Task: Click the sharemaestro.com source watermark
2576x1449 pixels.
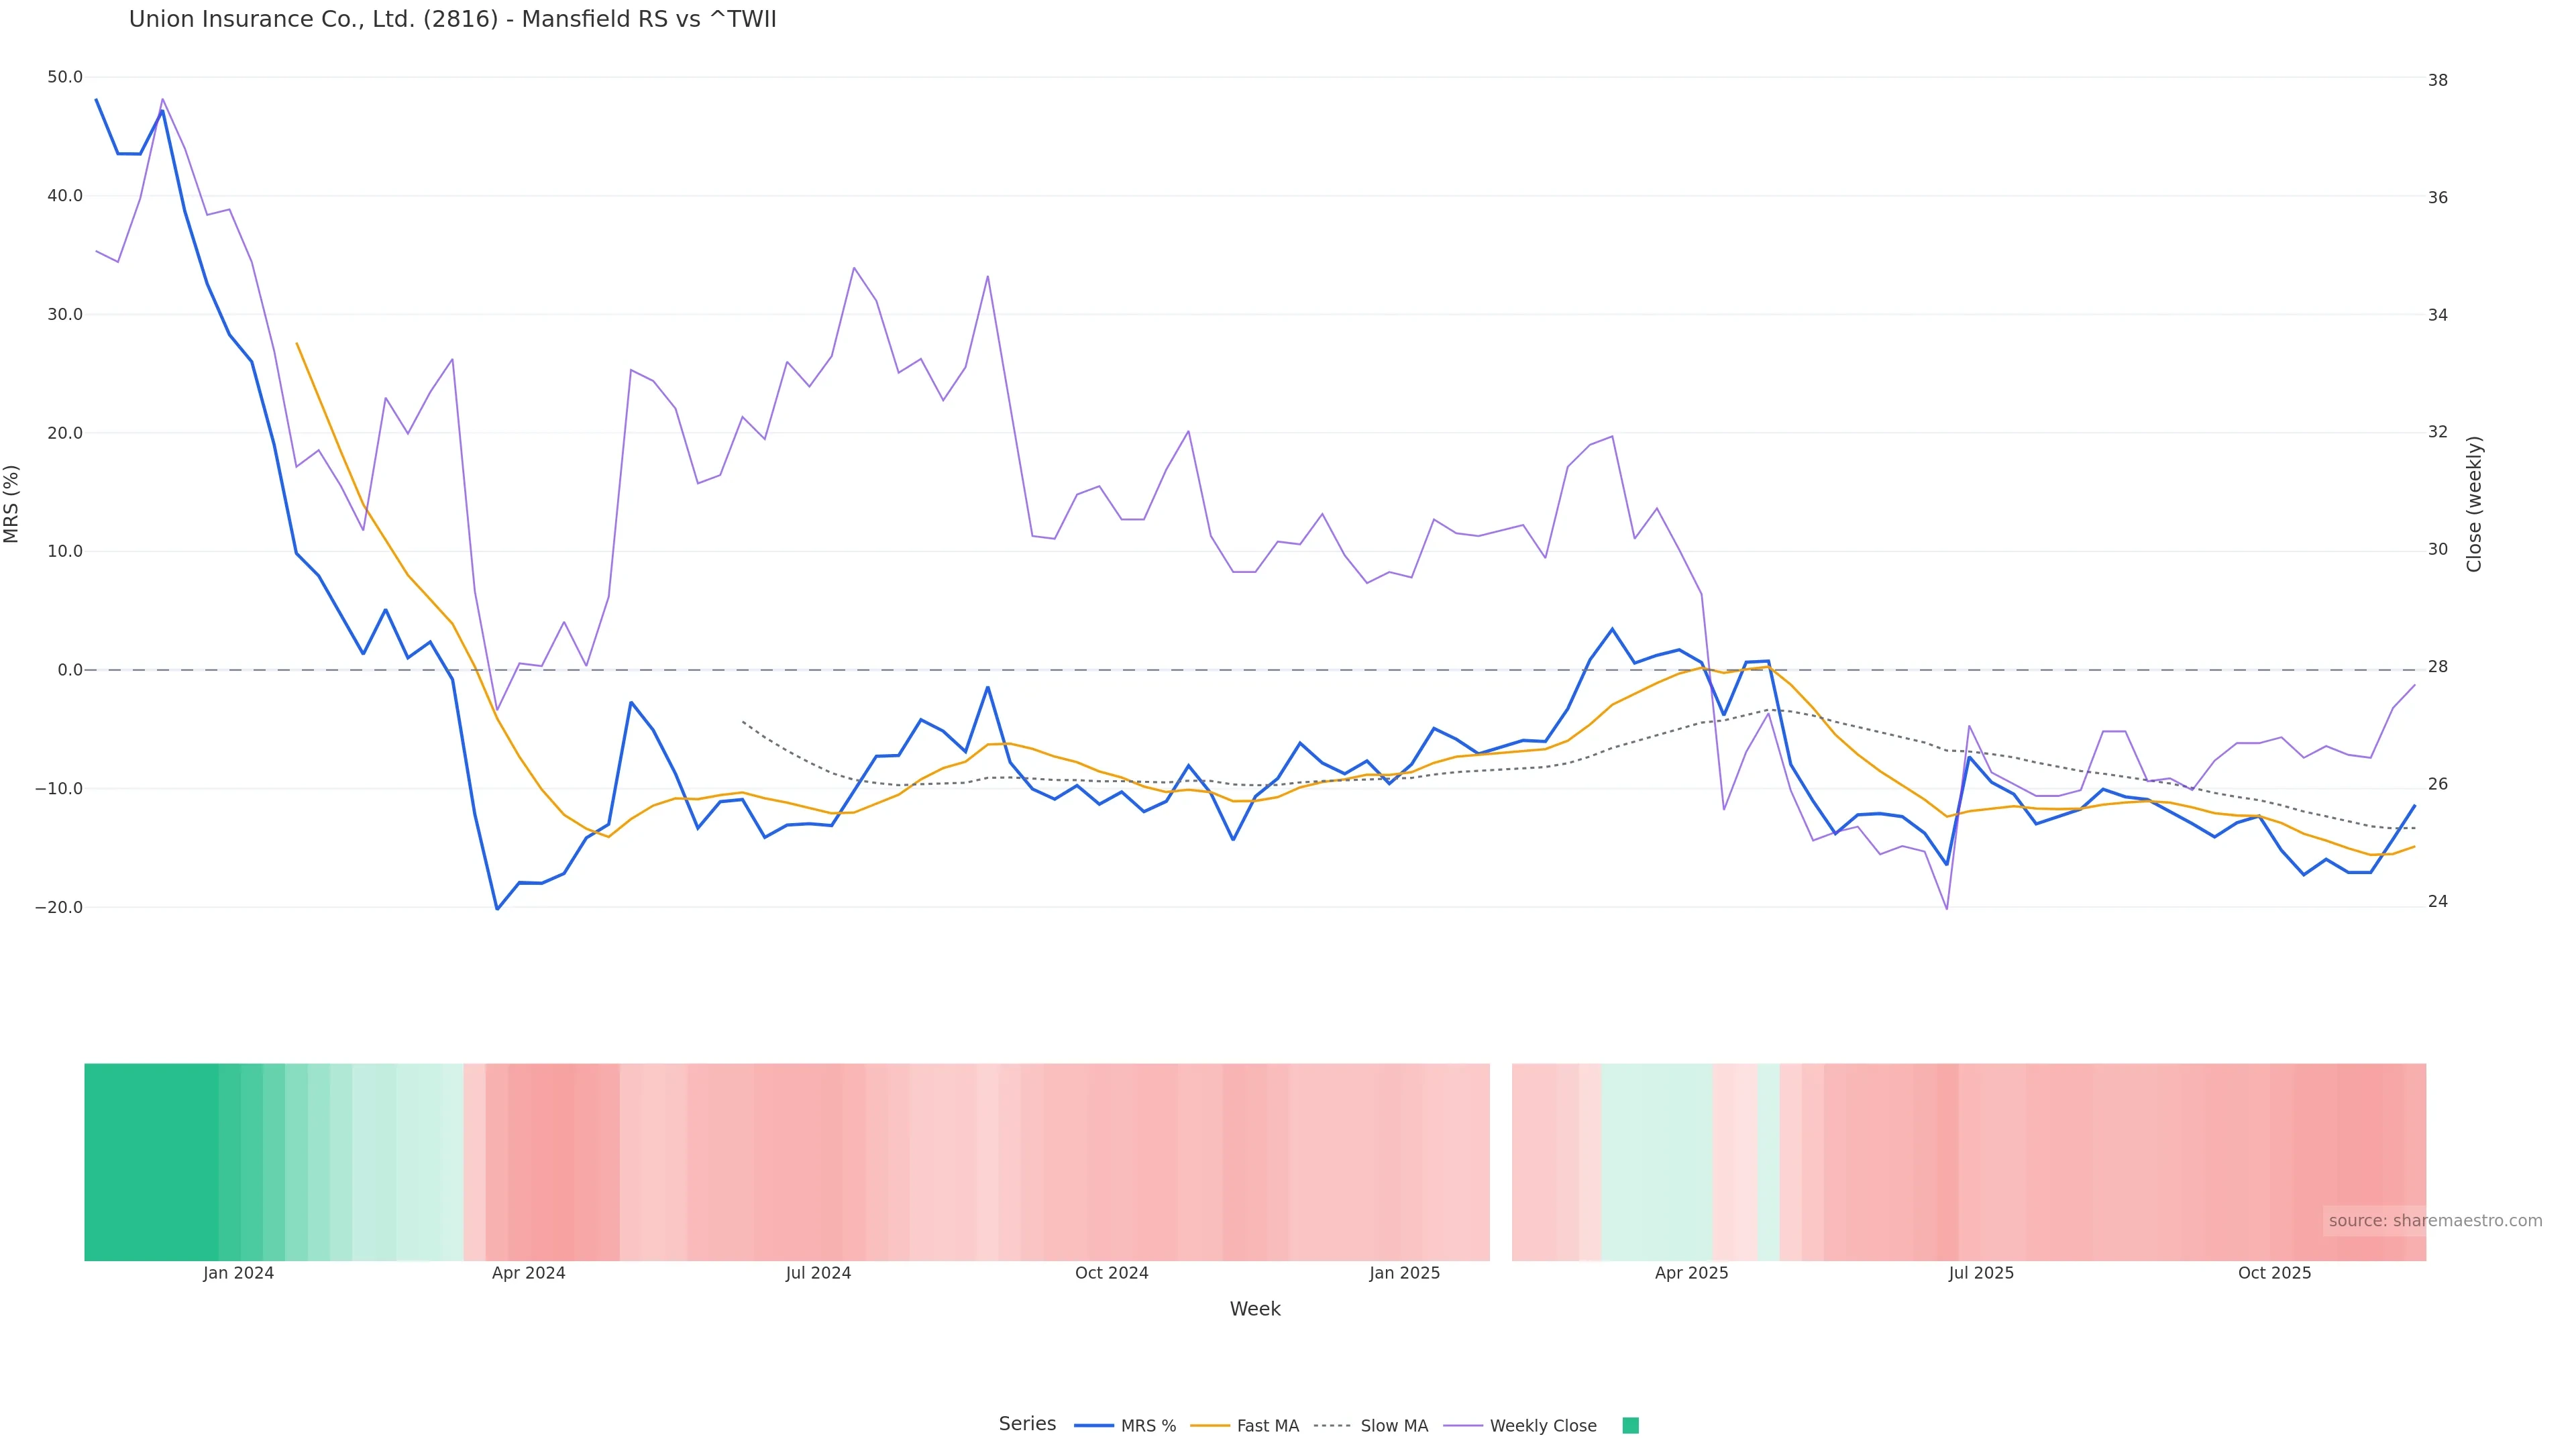Action: [2434, 1220]
